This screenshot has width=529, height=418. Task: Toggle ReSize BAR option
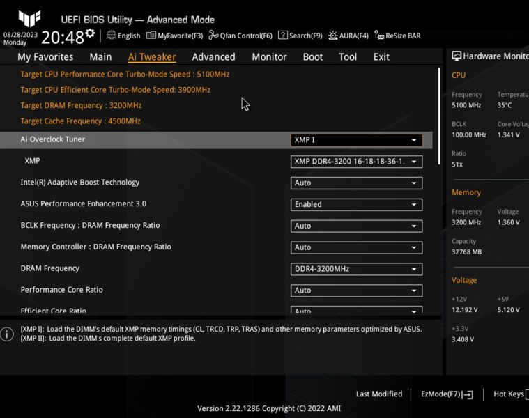(x=397, y=36)
